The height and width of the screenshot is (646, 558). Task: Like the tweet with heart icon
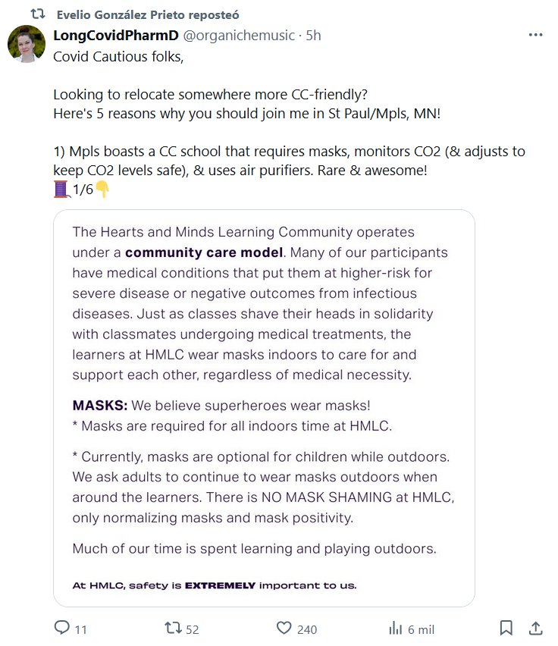[x=284, y=629]
